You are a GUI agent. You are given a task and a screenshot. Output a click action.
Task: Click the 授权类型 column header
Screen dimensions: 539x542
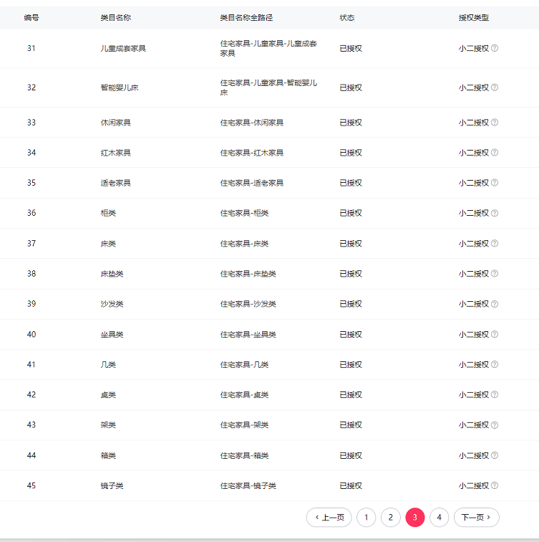tap(473, 17)
